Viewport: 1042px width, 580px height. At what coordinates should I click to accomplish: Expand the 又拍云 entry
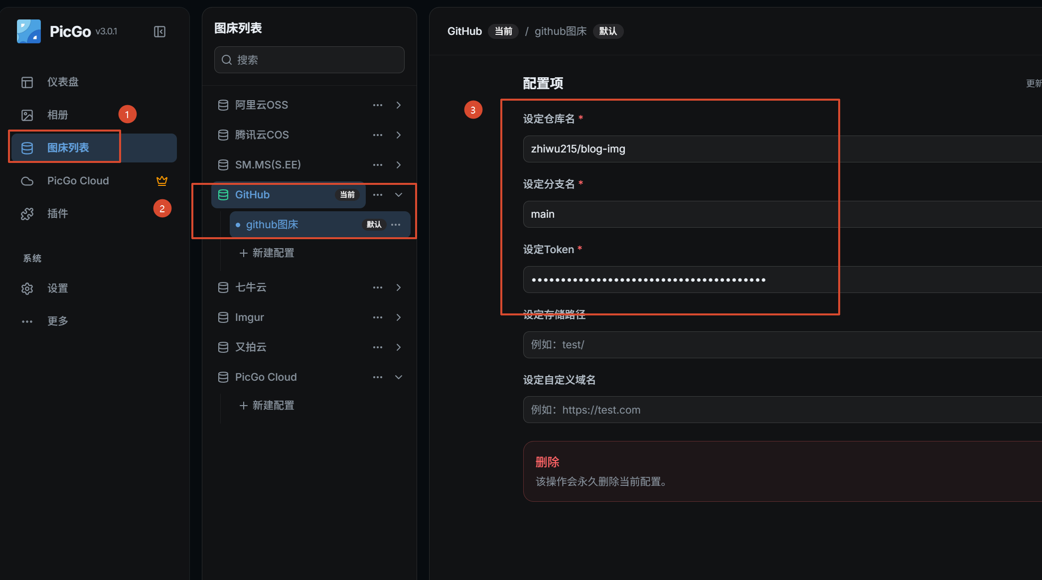(x=399, y=347)
